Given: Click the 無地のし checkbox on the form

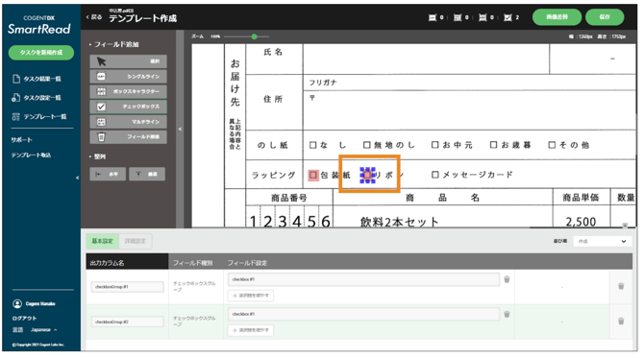Looking at the screenshot, I should click(367, 145).
